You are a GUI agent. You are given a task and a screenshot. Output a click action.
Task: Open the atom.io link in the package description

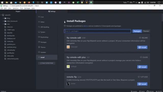(x=86, y=26)
